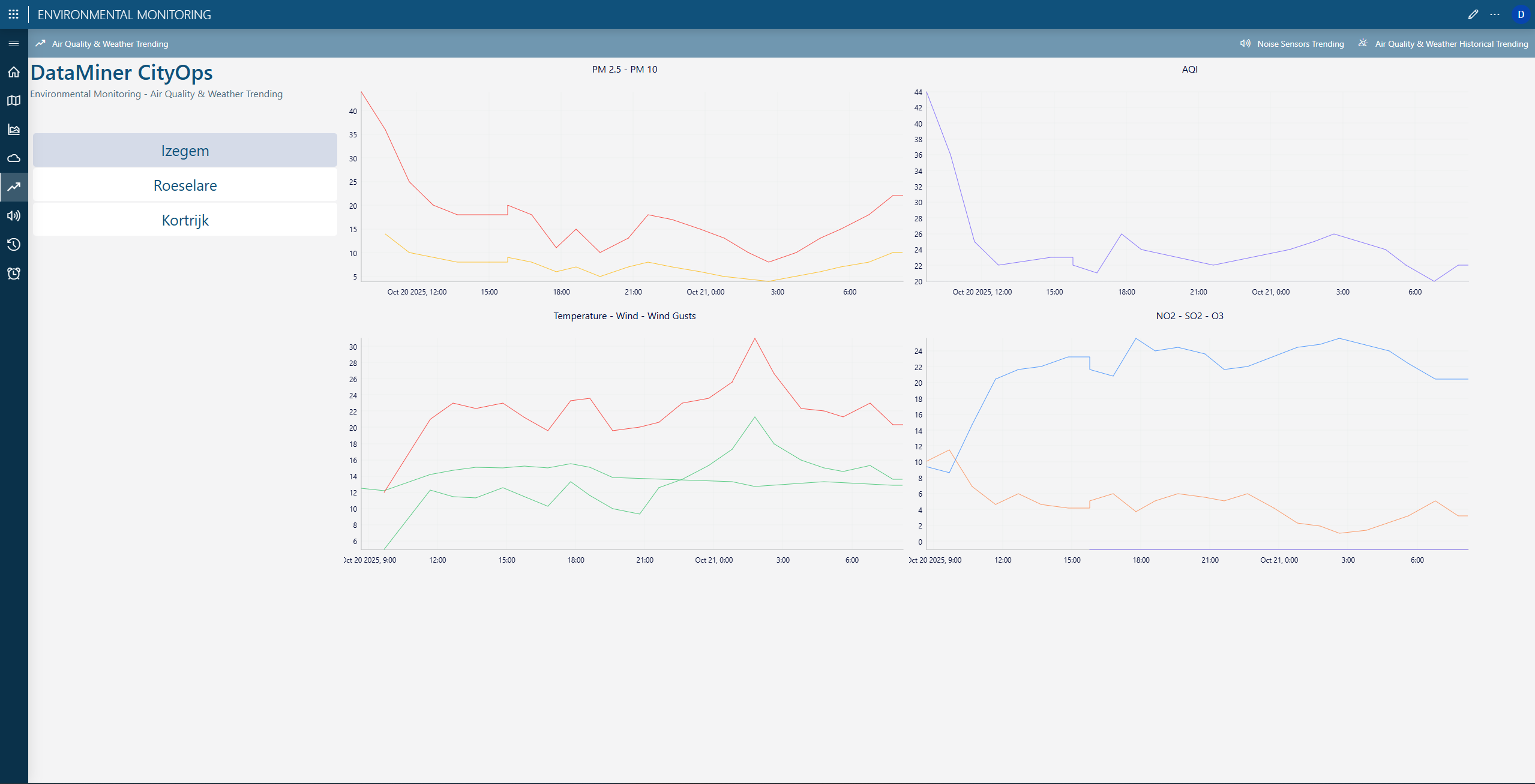Open the alarm clock sidebar icon
Viewport: 1535px width, 784px height.
click(14, 274)
